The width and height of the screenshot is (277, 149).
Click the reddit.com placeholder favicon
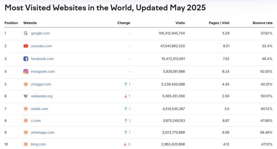click(26, 109)
